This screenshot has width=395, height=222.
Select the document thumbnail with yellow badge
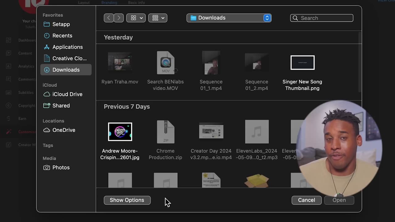click(x=211, y=180)
